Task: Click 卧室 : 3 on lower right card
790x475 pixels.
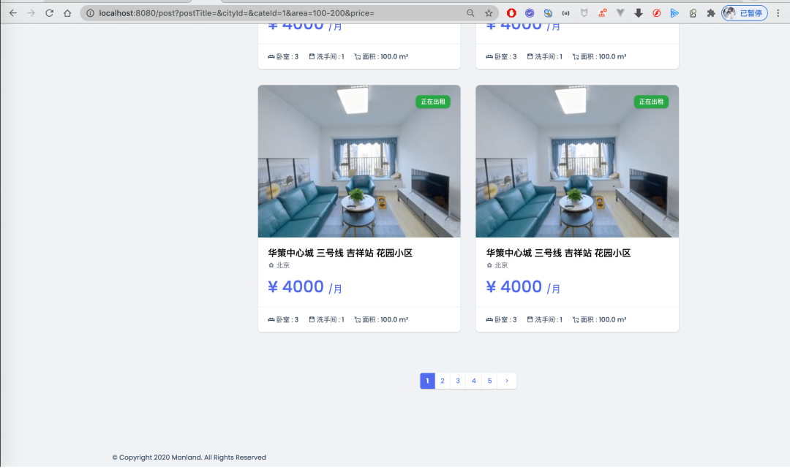Action: 501,319
